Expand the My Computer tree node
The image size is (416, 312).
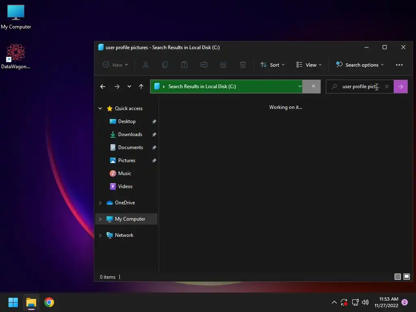100,219
